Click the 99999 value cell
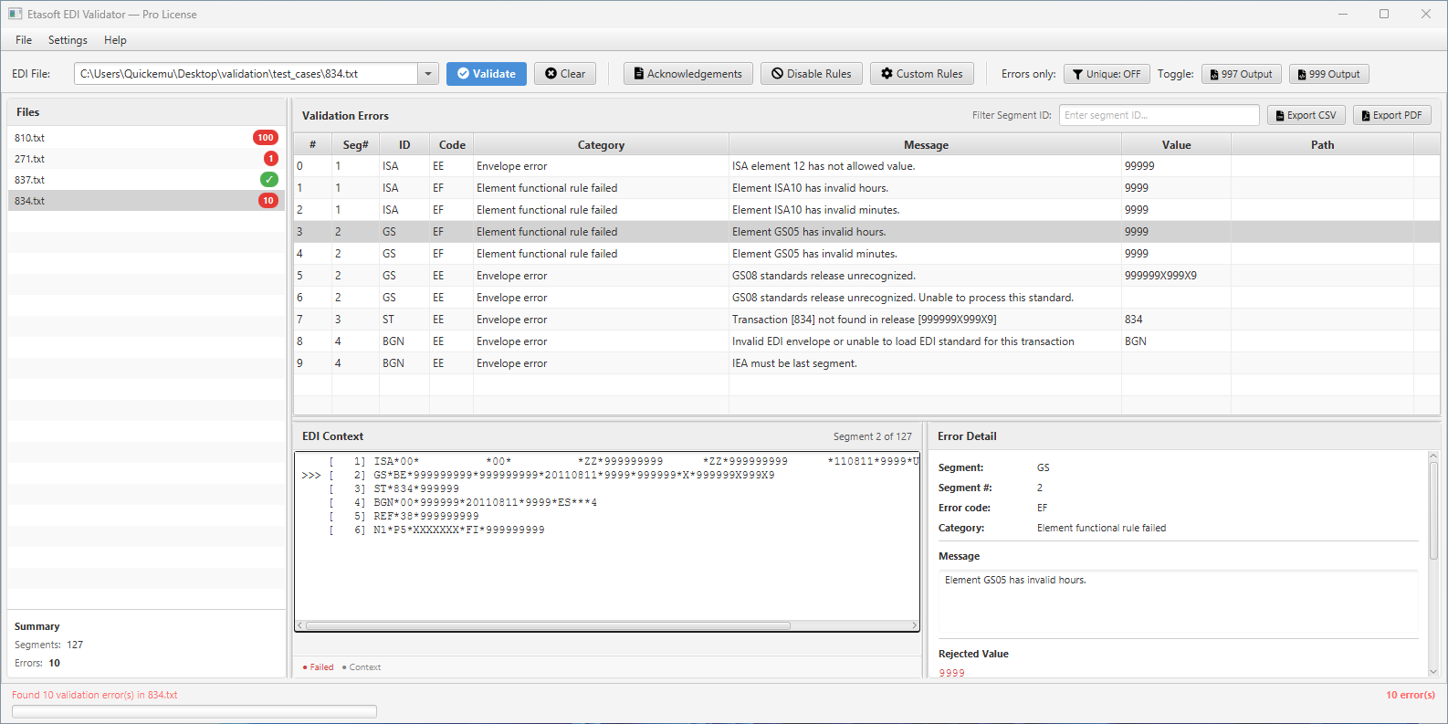 1176,166
